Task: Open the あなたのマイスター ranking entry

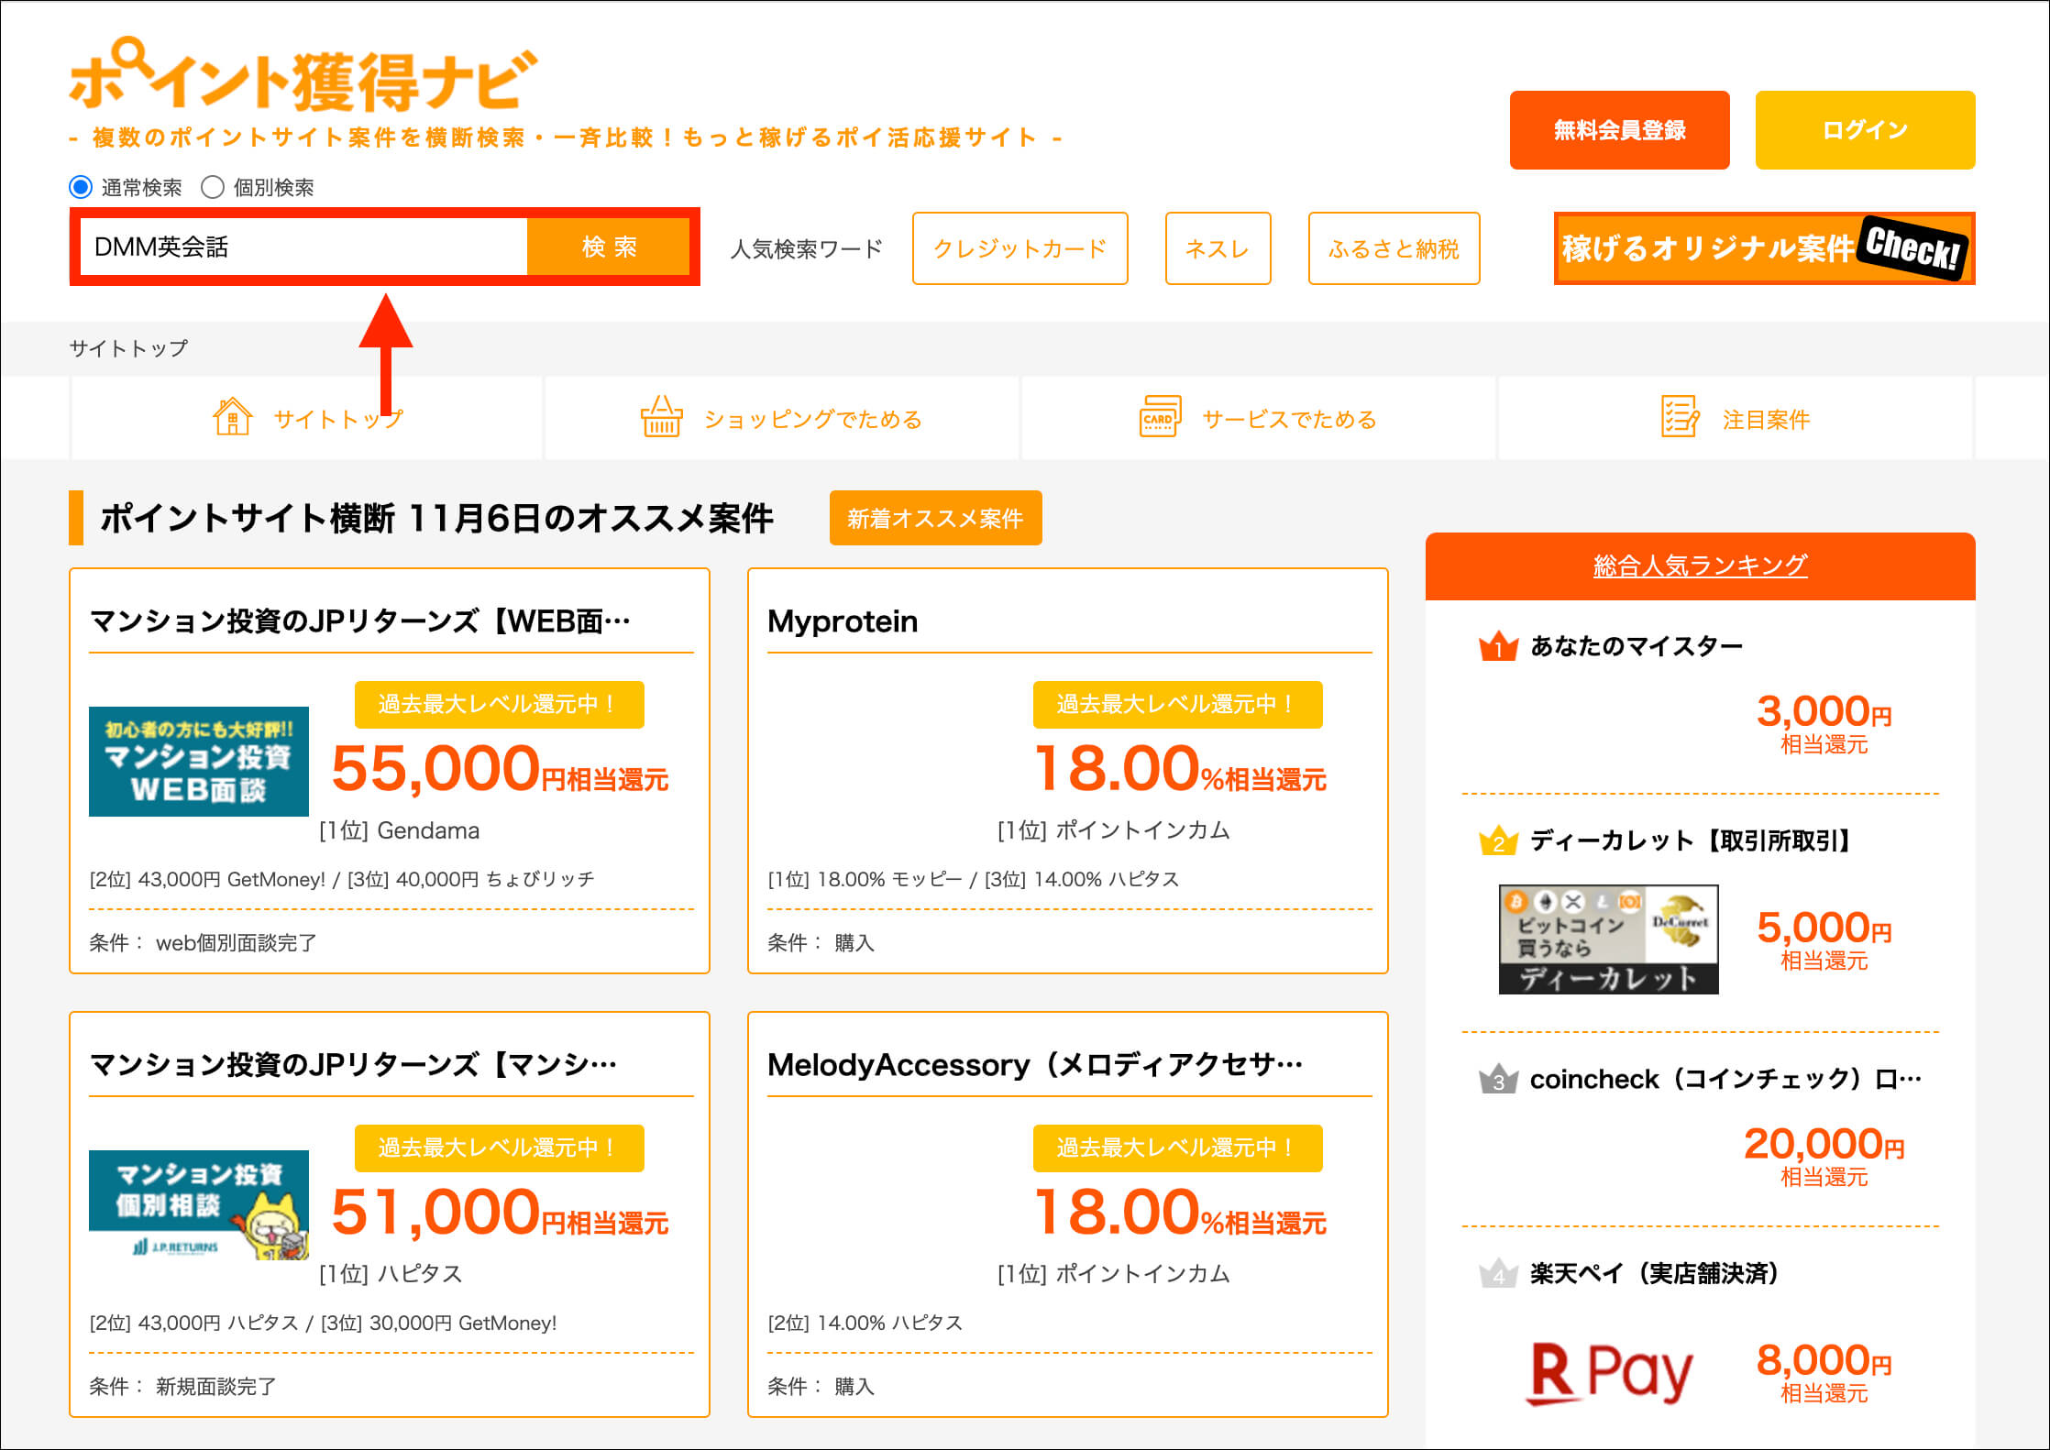Action: point(1636,646)
